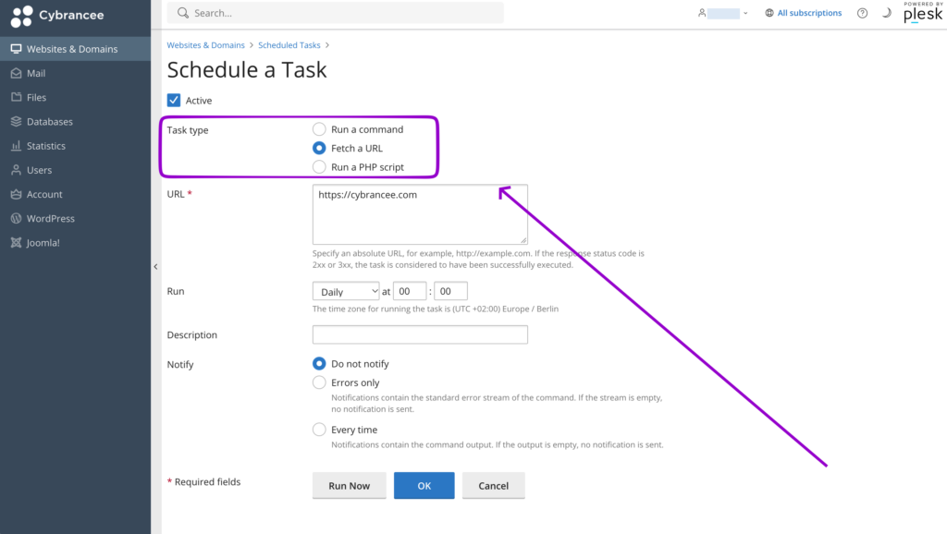
Task: Select the Every time notify option
Action: click(319, 429)
